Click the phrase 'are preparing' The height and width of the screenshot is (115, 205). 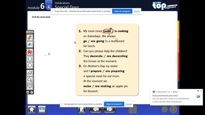(115, 71)
